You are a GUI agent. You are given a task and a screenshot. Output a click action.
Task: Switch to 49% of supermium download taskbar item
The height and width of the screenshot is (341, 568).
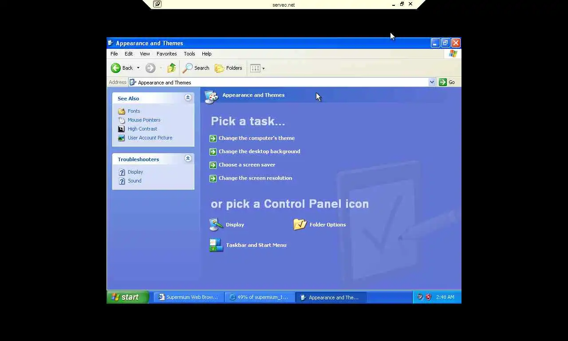(259, 297)
